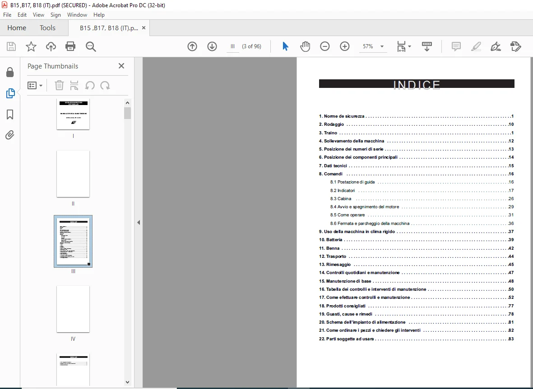Viewport: 533px width, 389px height.
Task: Click '19. Guasti, cause e rimedi' entry
Action: [416, 314]
